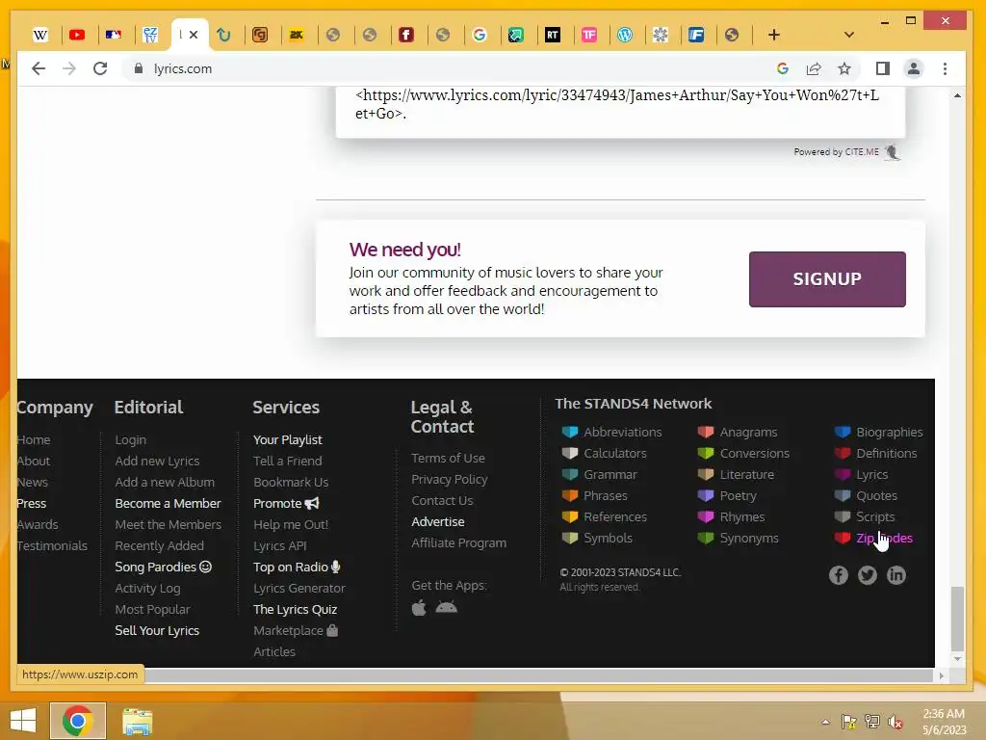Screen dimensions: 986x740
Task: Click the vertical scrollbar thumb
Action: tap(957, 619)
